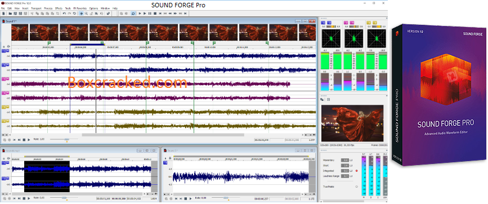488x204 pixels.
Task: Click the magenta channel 3 meter button
Action: click(346, 23)
